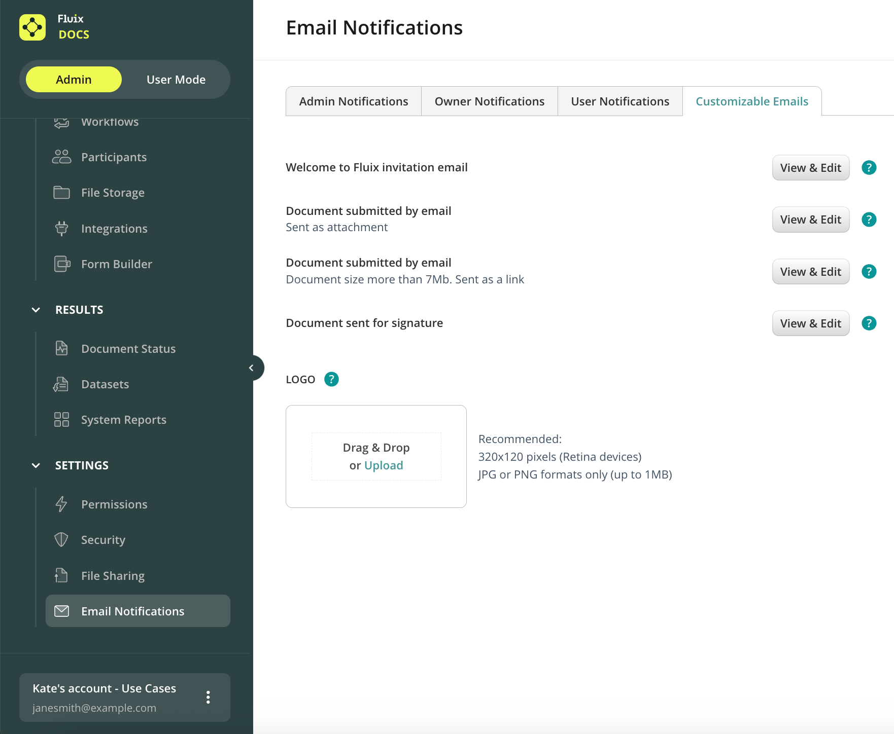Open Form Builder from sidebar icon
This screenshot has height=734, width=894.
point(61,264)
